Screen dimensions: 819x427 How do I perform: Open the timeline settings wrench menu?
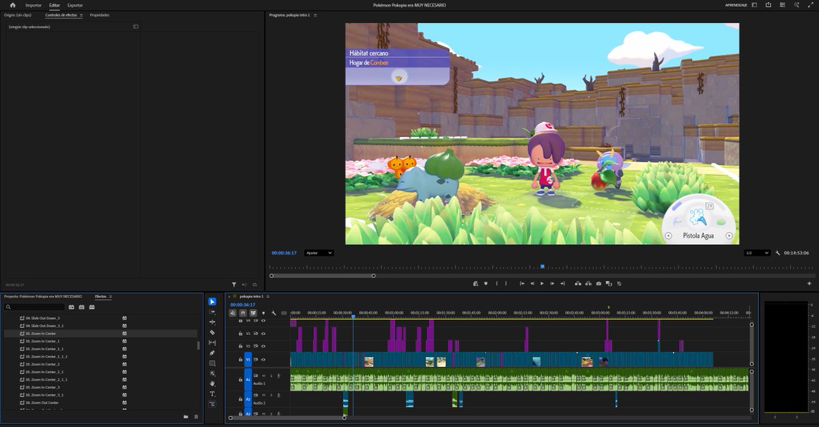pos(274,312)
